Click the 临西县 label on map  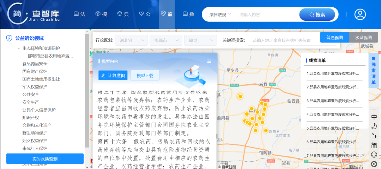(293, 101)
